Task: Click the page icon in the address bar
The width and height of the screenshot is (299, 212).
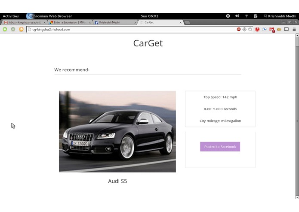Action: click(29, 30)
